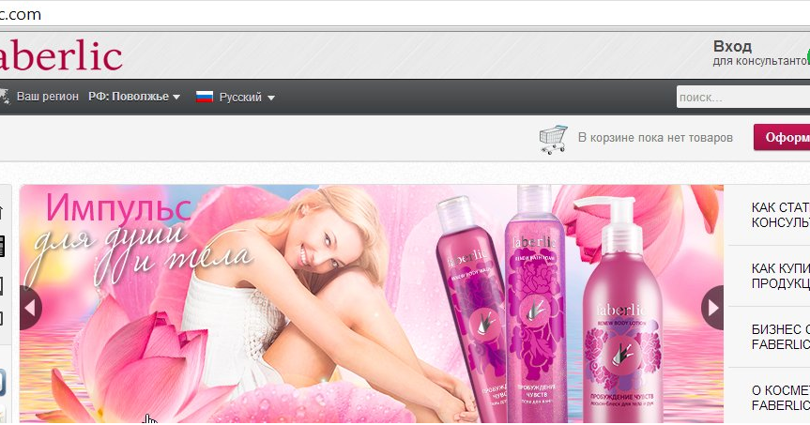
Task: Open the Импульс для души и тела banner
Action: (372, 304)
